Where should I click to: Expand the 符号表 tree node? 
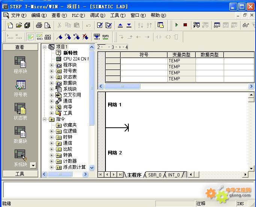51,71
